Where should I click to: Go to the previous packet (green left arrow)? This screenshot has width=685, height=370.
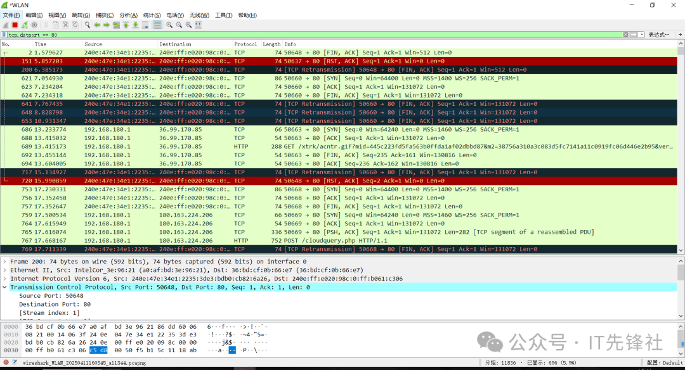tap(97, 25)
